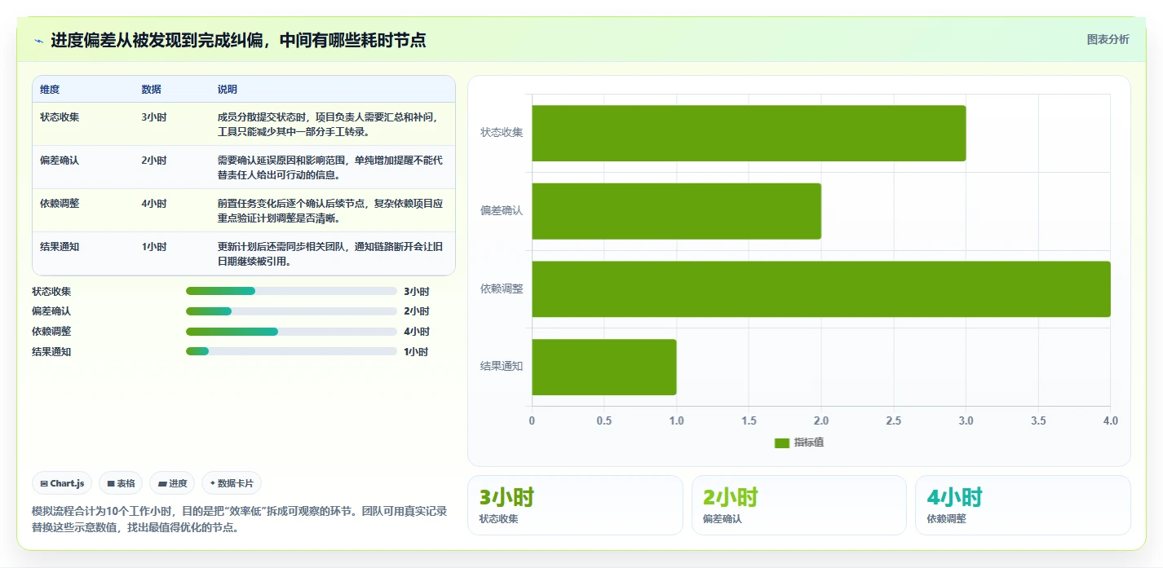
Task: Select the 数据卡片 chip
Action: pyautogui.click(x=232, y=483)
